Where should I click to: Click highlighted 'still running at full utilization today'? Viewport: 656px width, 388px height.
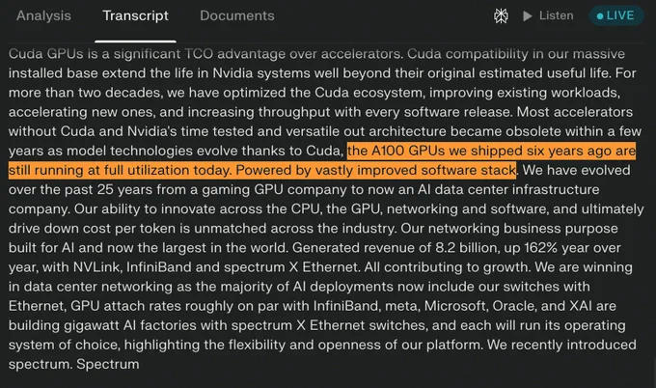tap(120, 170)
